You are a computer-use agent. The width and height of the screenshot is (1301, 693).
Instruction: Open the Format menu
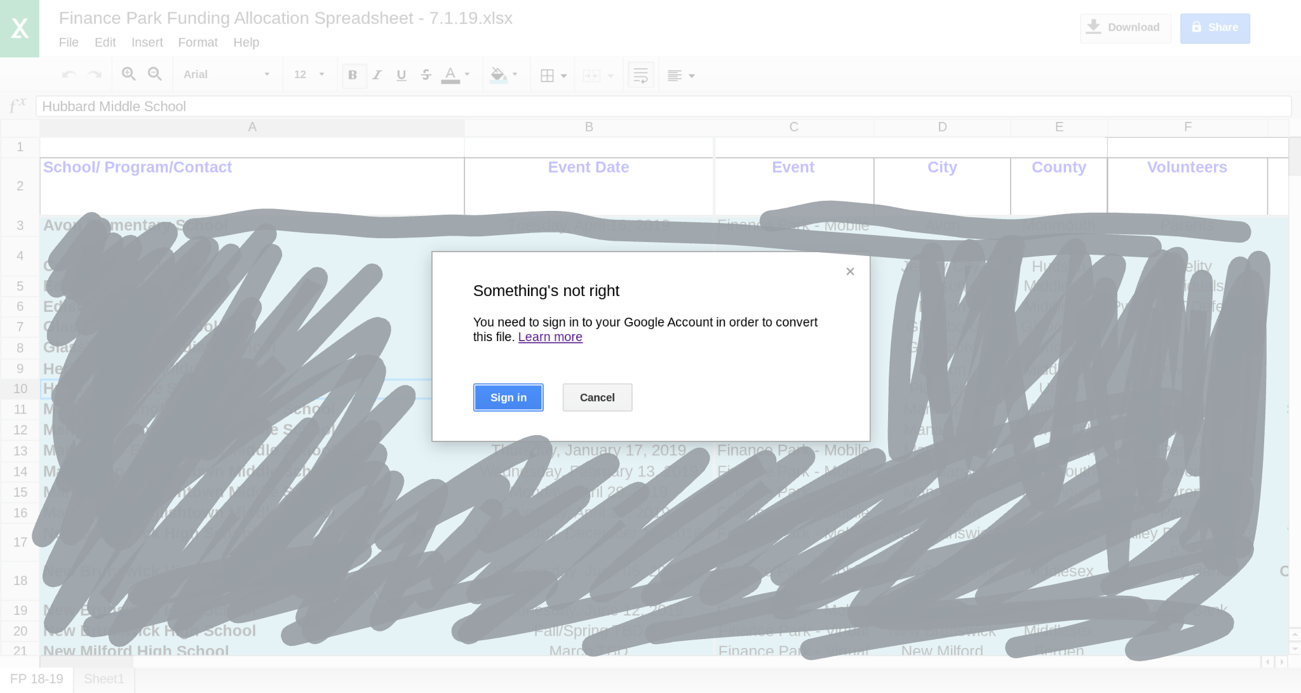coord(198,43)
